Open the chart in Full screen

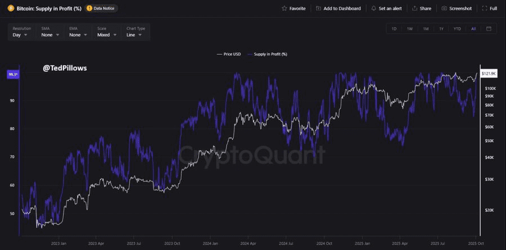coord(485,8)
